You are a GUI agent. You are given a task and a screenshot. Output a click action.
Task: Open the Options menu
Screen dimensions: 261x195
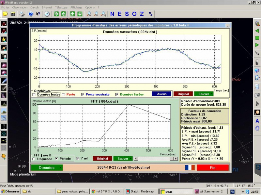click(x=90, y=7)
